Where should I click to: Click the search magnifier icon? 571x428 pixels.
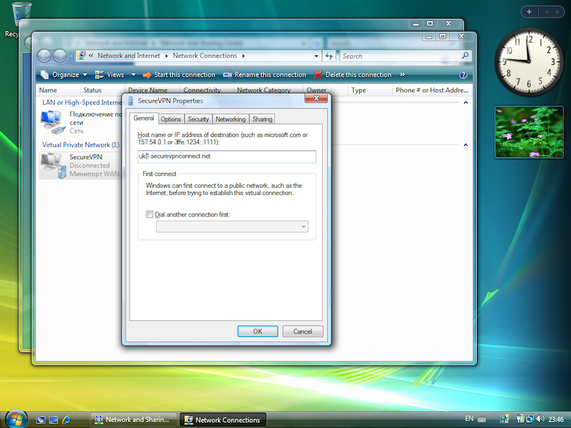pyautogui.click(x=465, y=56)
